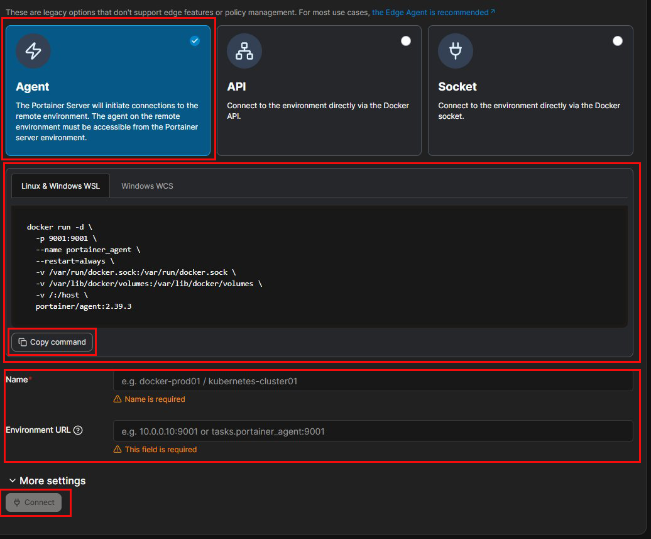
Task: Click the Environment URL help icon
Action: click(78, 430)
